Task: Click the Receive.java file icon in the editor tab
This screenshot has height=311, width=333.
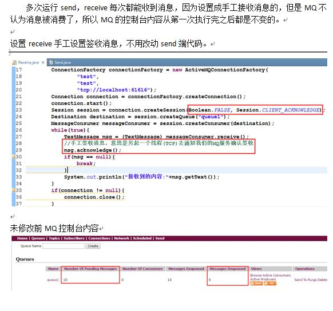Action: pyautogui.click(x=15, y=62)
